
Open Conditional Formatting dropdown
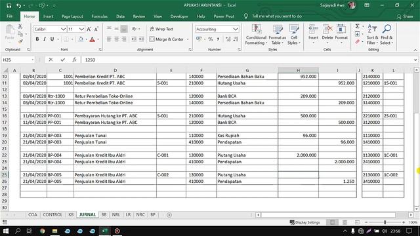point(256,35)
